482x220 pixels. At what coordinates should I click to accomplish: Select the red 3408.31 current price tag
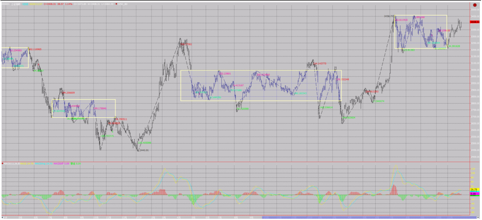point(474,22)
